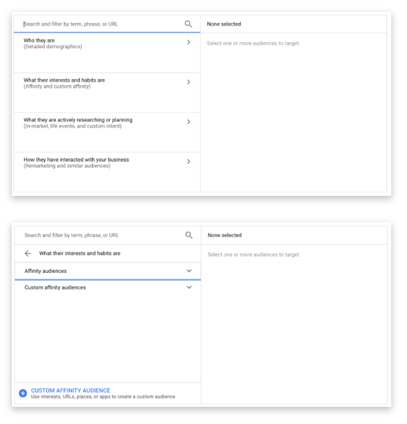Open the chevron next to Affinity and custom affinity
The image size is (407, 424).
coord(188,82)
